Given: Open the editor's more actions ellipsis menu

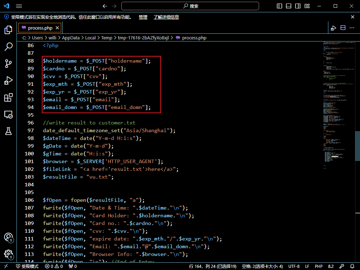Looking at the screenshot, I should (353, 28).
